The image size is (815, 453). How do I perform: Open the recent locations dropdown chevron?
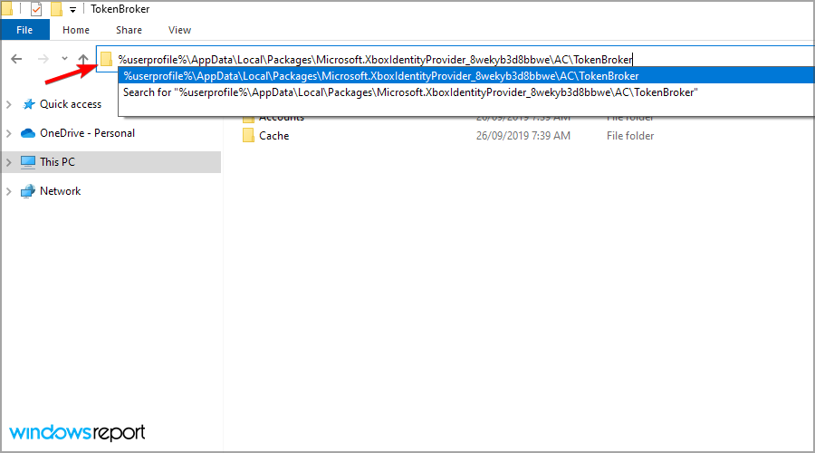64,58
